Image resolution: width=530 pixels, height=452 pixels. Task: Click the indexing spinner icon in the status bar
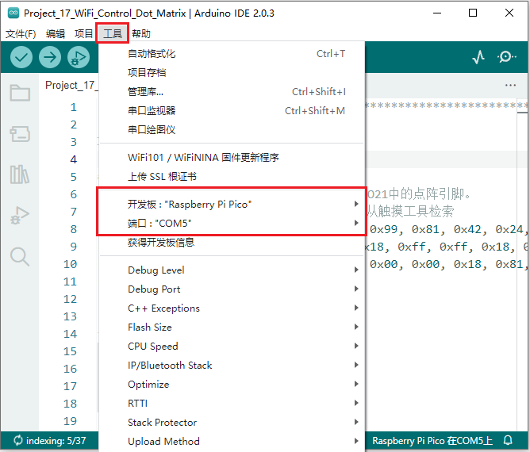pos(18,441)
